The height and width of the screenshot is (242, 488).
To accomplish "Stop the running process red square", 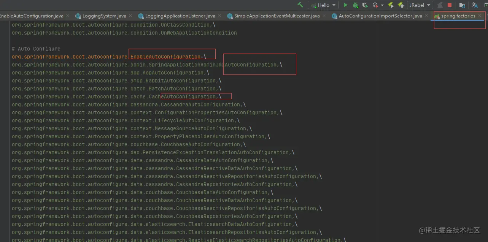I will click(x=450, y=5).
